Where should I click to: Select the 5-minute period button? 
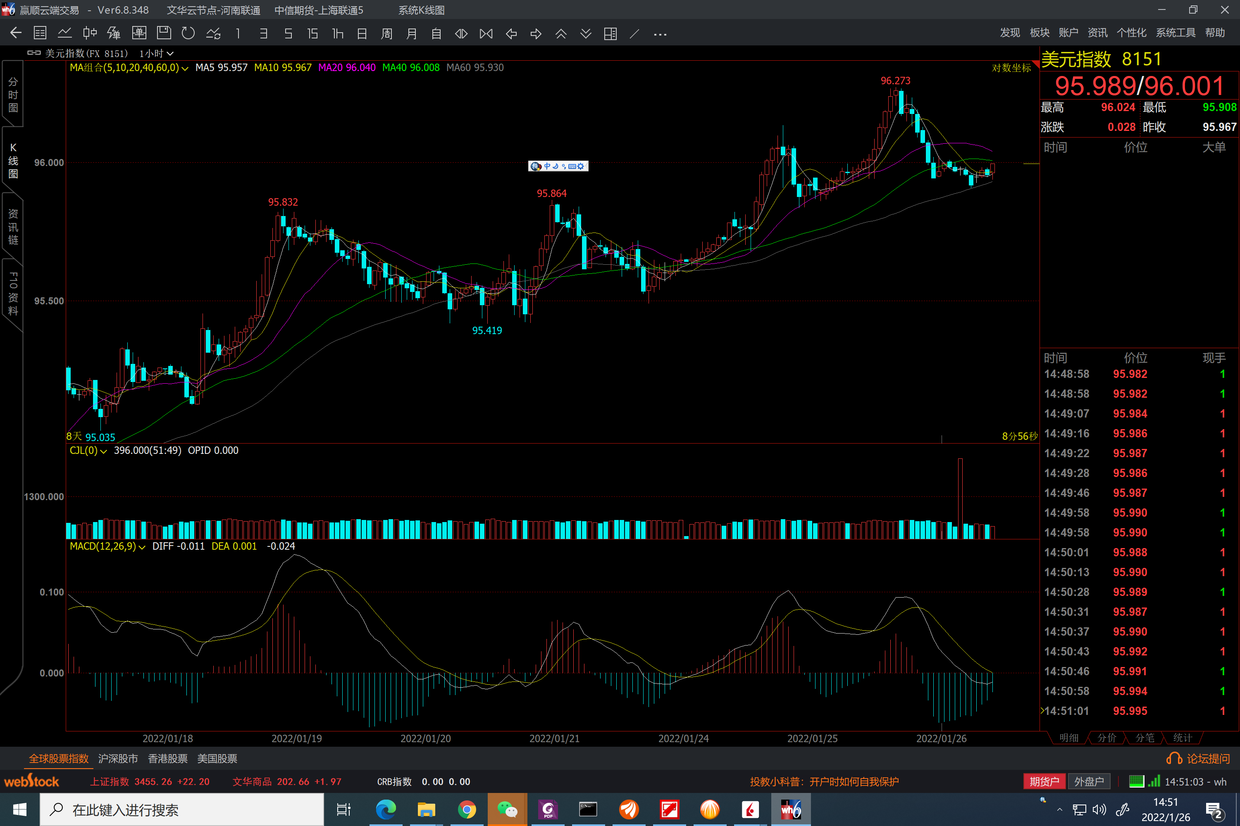pyautogui.click(x=288, y=33)
